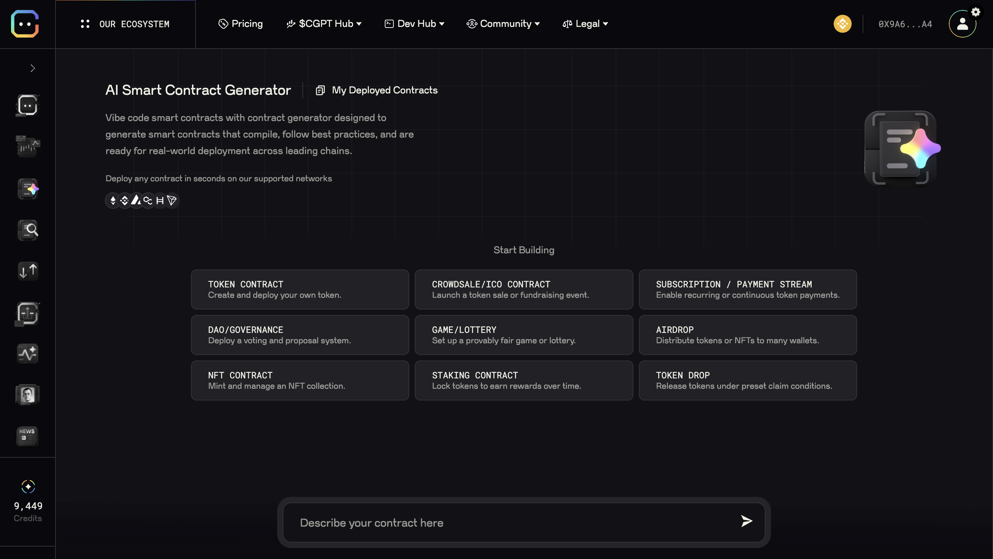Click the portrait avatar sidebar icon
993x559 pixels.
[27, 395]
